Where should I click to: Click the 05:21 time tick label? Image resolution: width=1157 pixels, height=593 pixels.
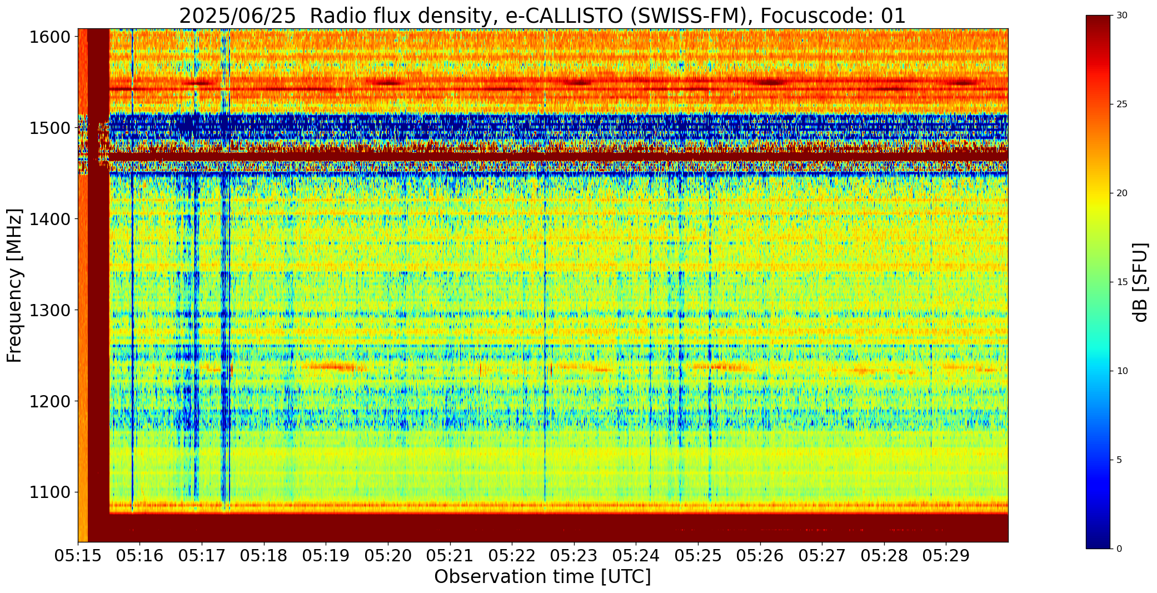point(450,556)
